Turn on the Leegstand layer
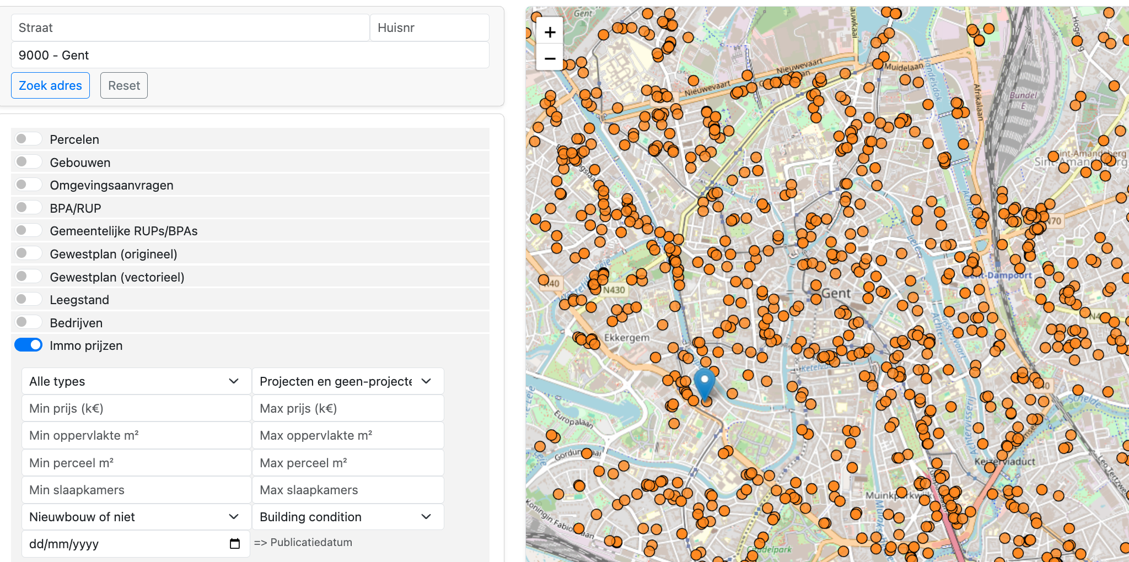The image size is (1129, 562). point(29,299)
